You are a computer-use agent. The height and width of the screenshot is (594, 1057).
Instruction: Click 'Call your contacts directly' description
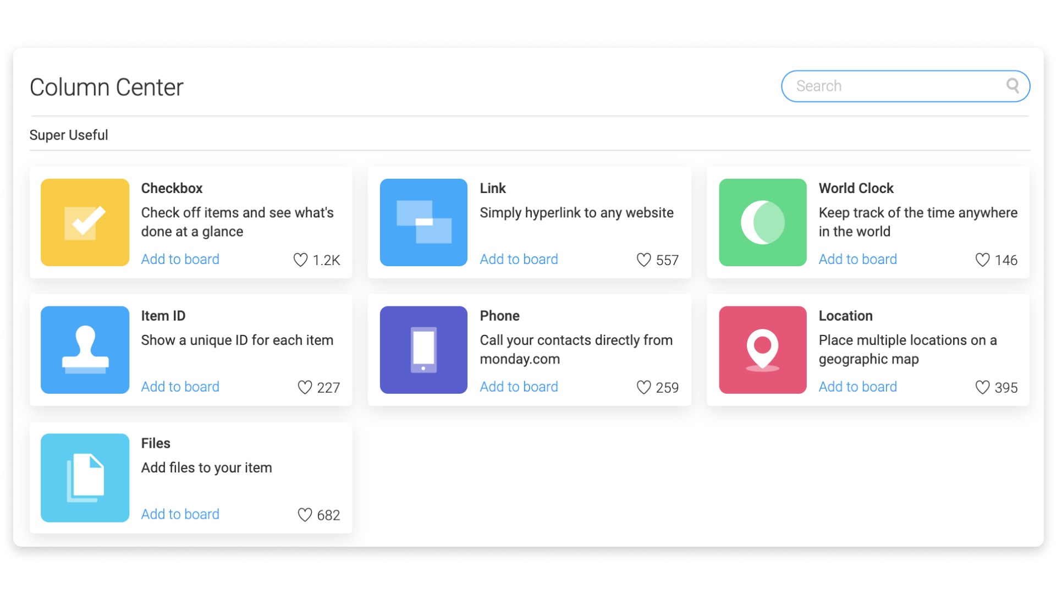coord(576,350)
